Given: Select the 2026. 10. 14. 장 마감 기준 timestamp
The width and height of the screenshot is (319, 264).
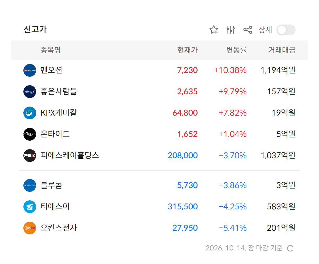Looking at the screenshot, I should click(244, 248).
